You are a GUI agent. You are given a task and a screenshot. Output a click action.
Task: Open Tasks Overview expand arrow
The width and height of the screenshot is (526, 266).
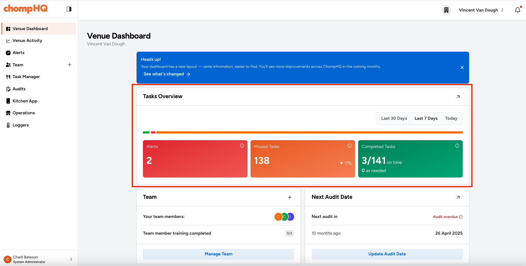(458, 97)
